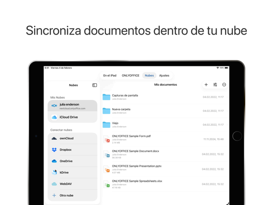
Task: Click the iPad home button
Action: (x=237, y=136)
